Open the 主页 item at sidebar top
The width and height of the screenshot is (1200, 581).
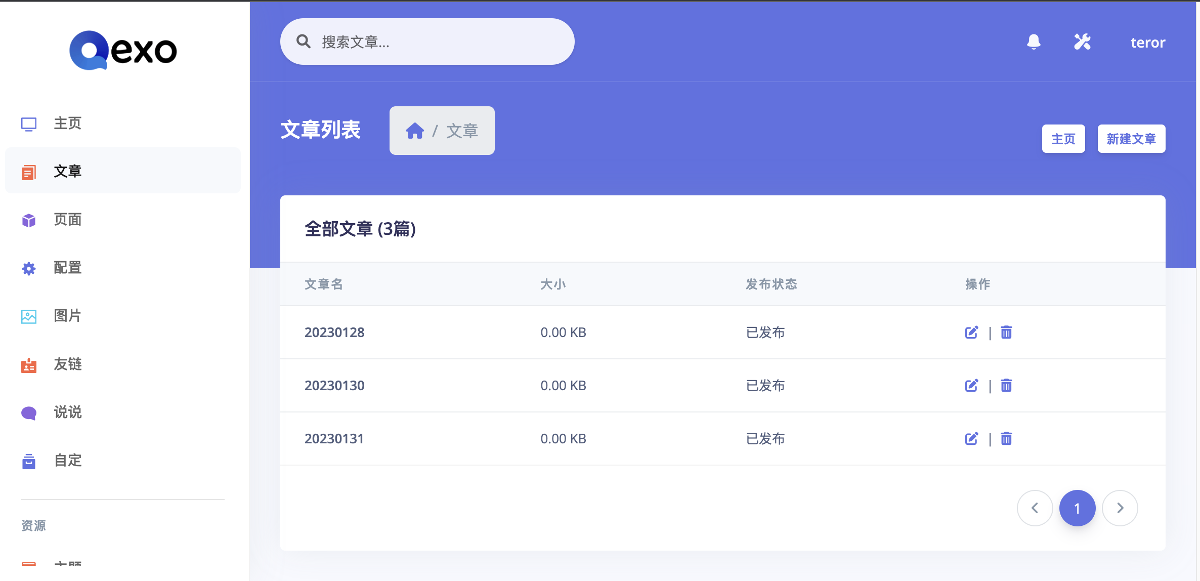point(67,123)
